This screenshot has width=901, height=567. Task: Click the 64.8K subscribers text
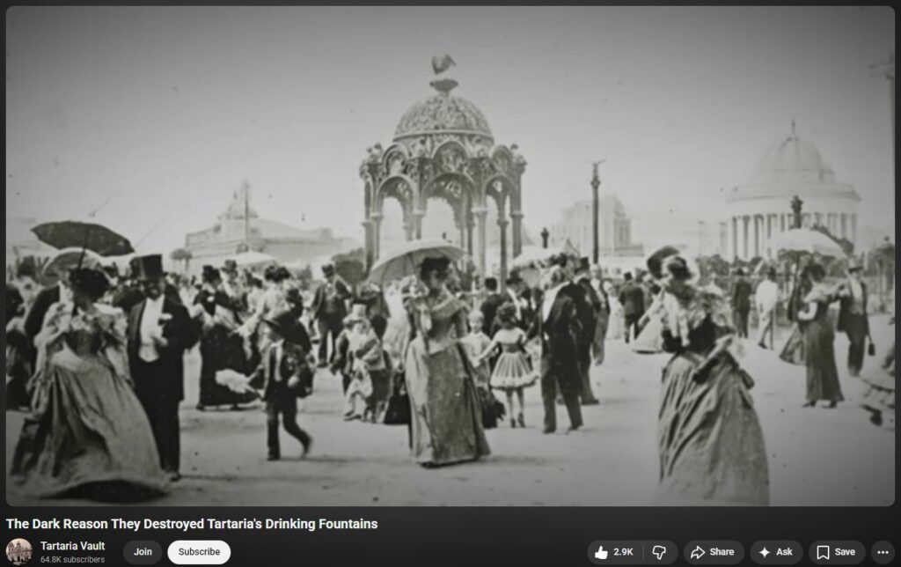coord(72,560)
